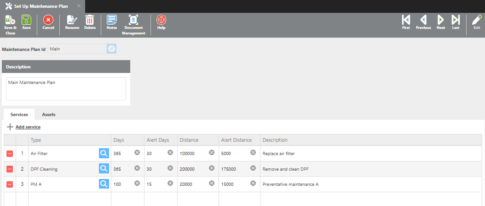Viewport: 485px width, 206px height.
Task: Rename the maintenance plan via Rename icon
Action: (x=72, y=20)
